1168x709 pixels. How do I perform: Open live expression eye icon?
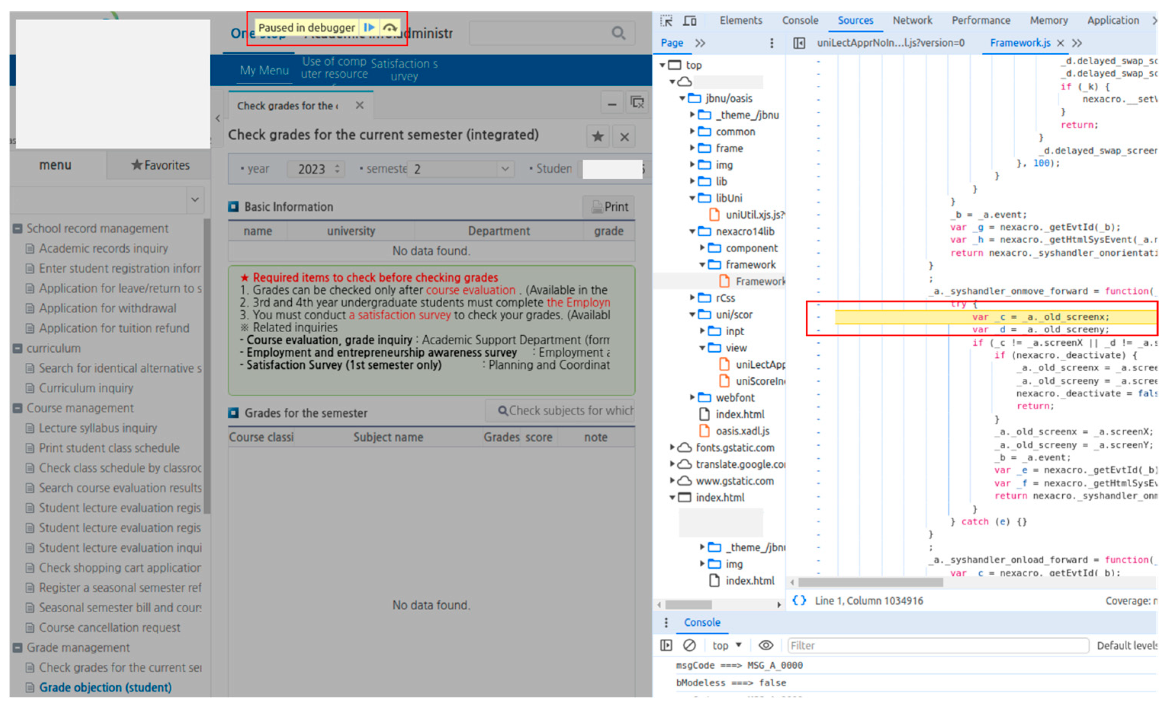pyautogui.click(x=766, y=645)
